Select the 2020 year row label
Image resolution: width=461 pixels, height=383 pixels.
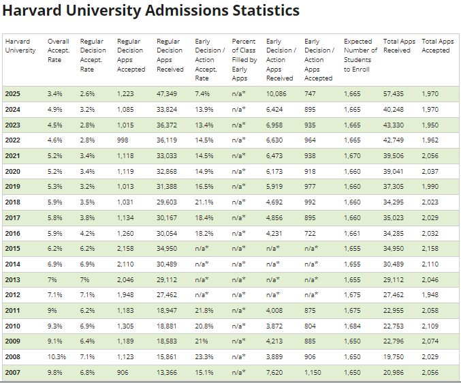(x=13, y=171)
